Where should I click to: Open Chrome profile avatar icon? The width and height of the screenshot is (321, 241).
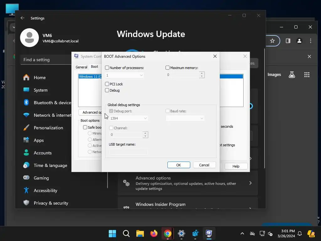(299, 41)
